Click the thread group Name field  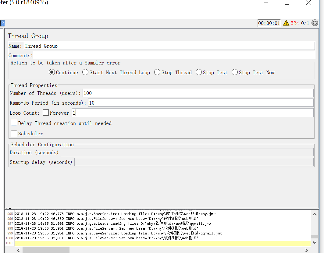click(x=169, y=46)
